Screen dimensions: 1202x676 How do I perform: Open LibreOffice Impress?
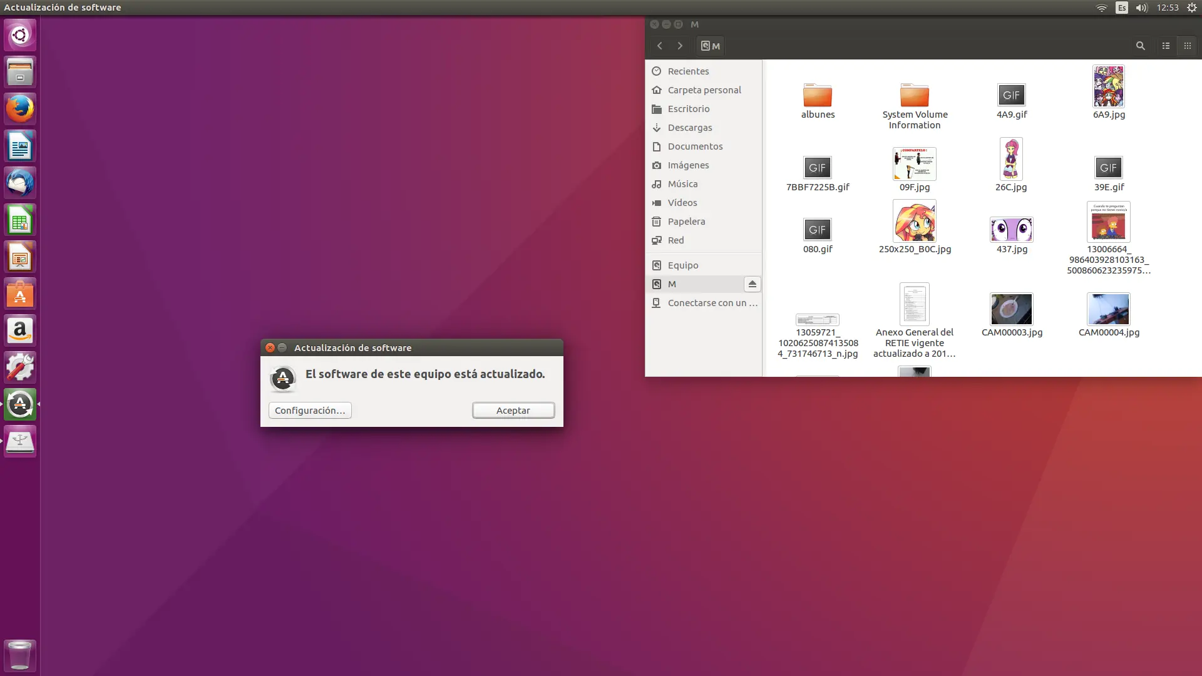click(x=19, y=256)
